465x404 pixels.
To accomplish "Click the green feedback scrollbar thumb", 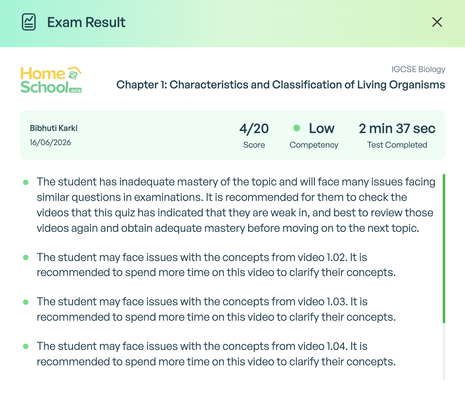I will [444, 249].
